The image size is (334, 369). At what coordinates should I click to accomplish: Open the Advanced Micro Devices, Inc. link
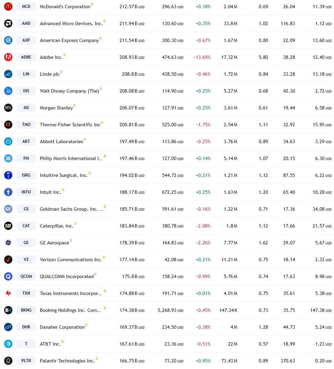point(71,23)
